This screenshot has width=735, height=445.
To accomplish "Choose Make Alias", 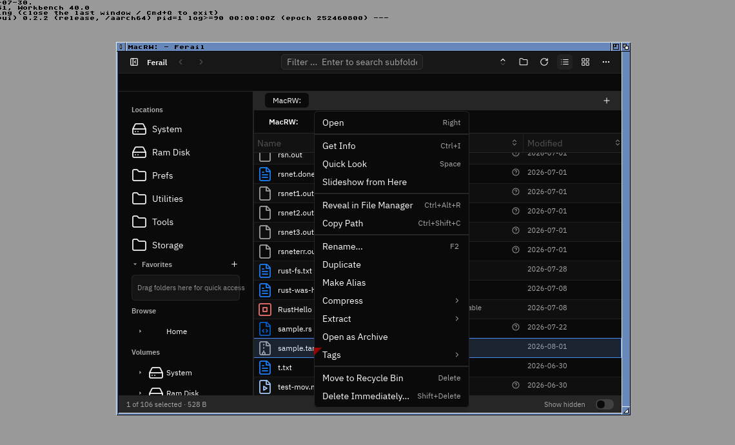I will coord(391,282).
